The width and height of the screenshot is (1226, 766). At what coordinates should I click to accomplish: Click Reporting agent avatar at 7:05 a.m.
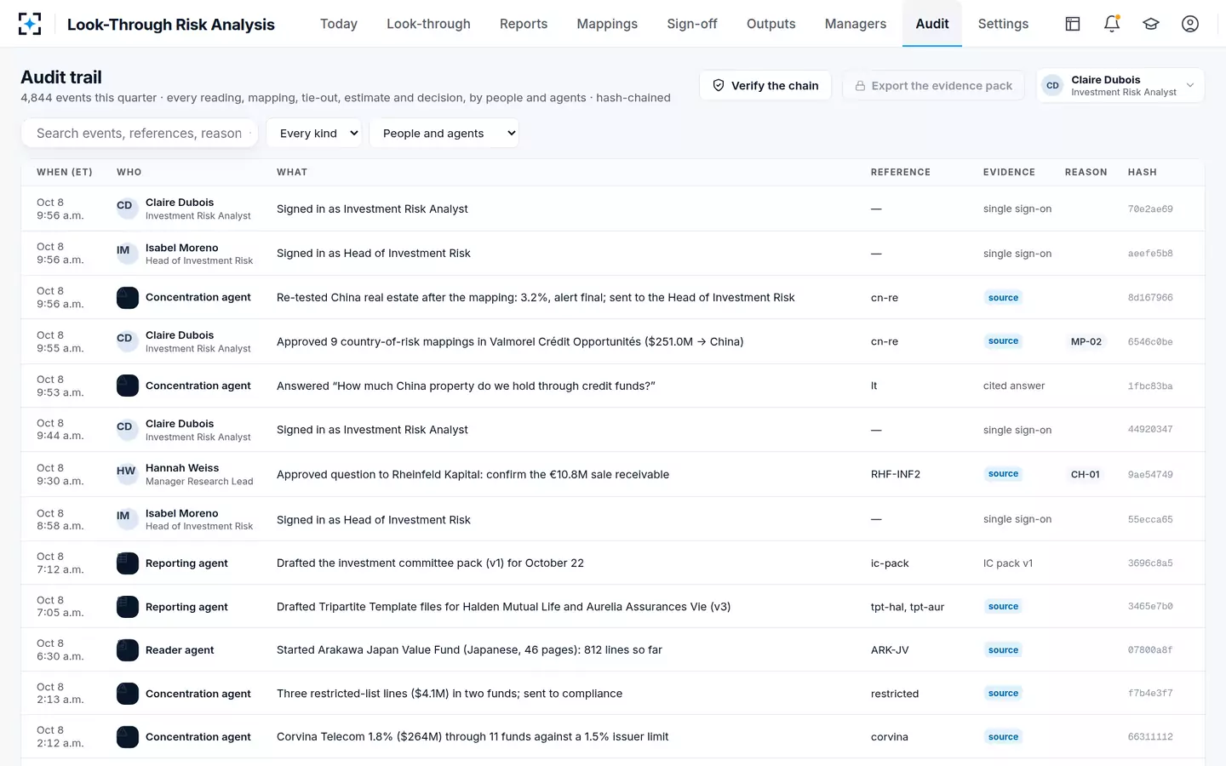coord(128,607)
